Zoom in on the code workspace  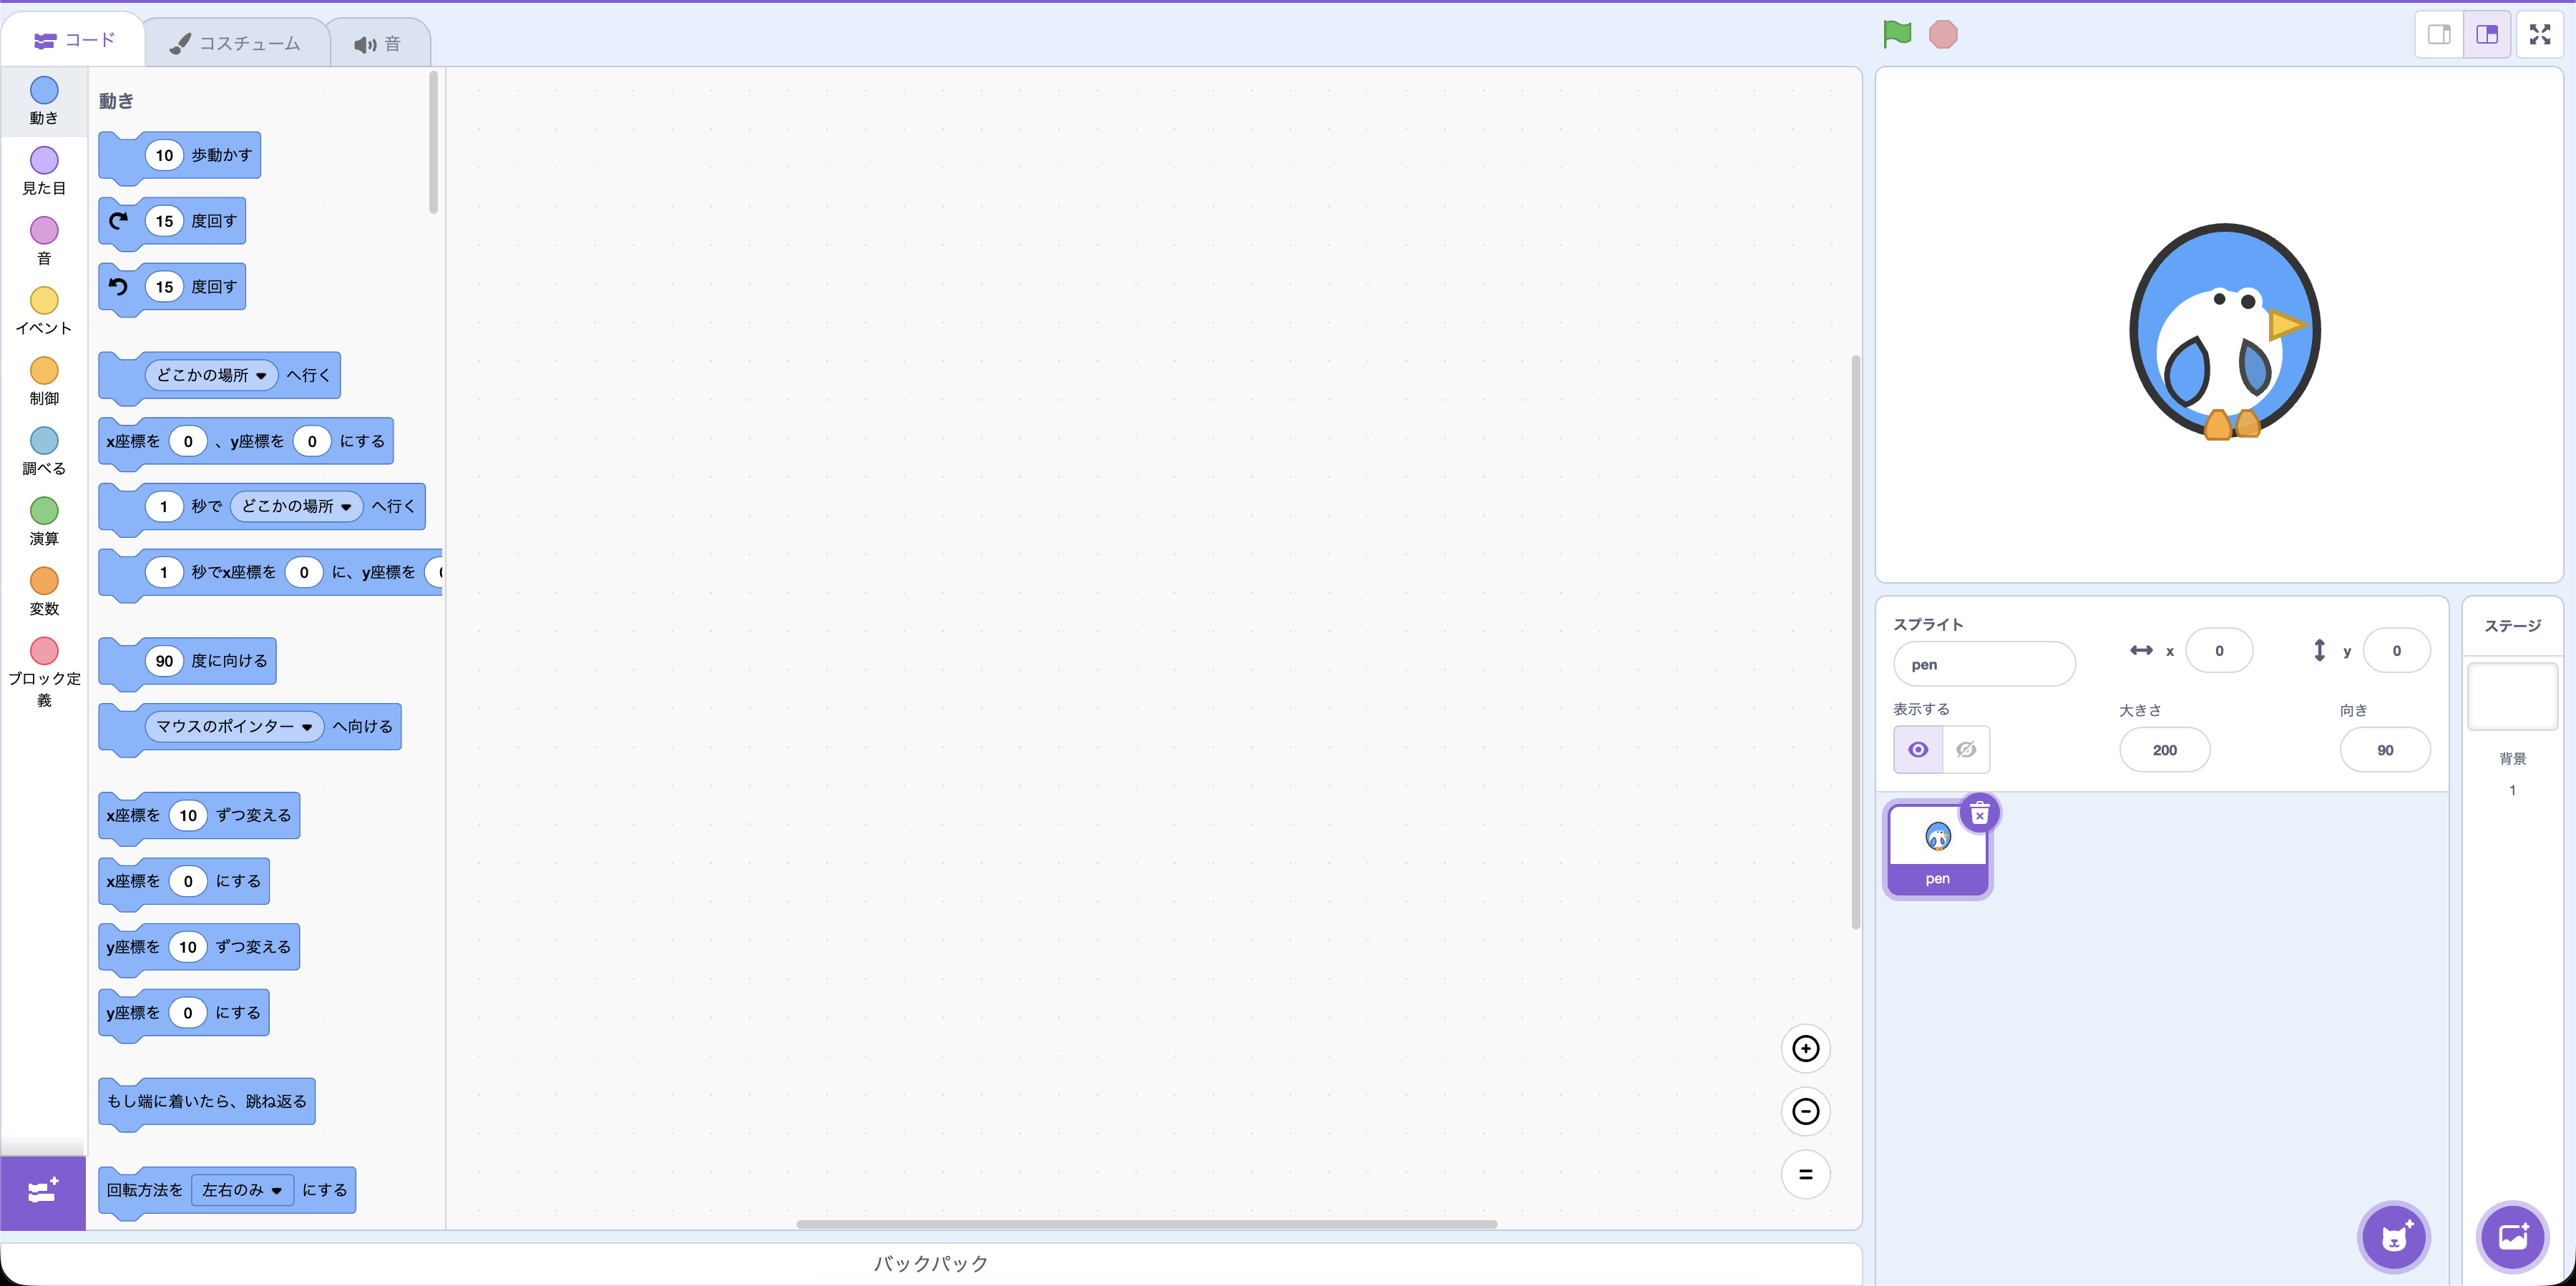click(1805, 1049)
